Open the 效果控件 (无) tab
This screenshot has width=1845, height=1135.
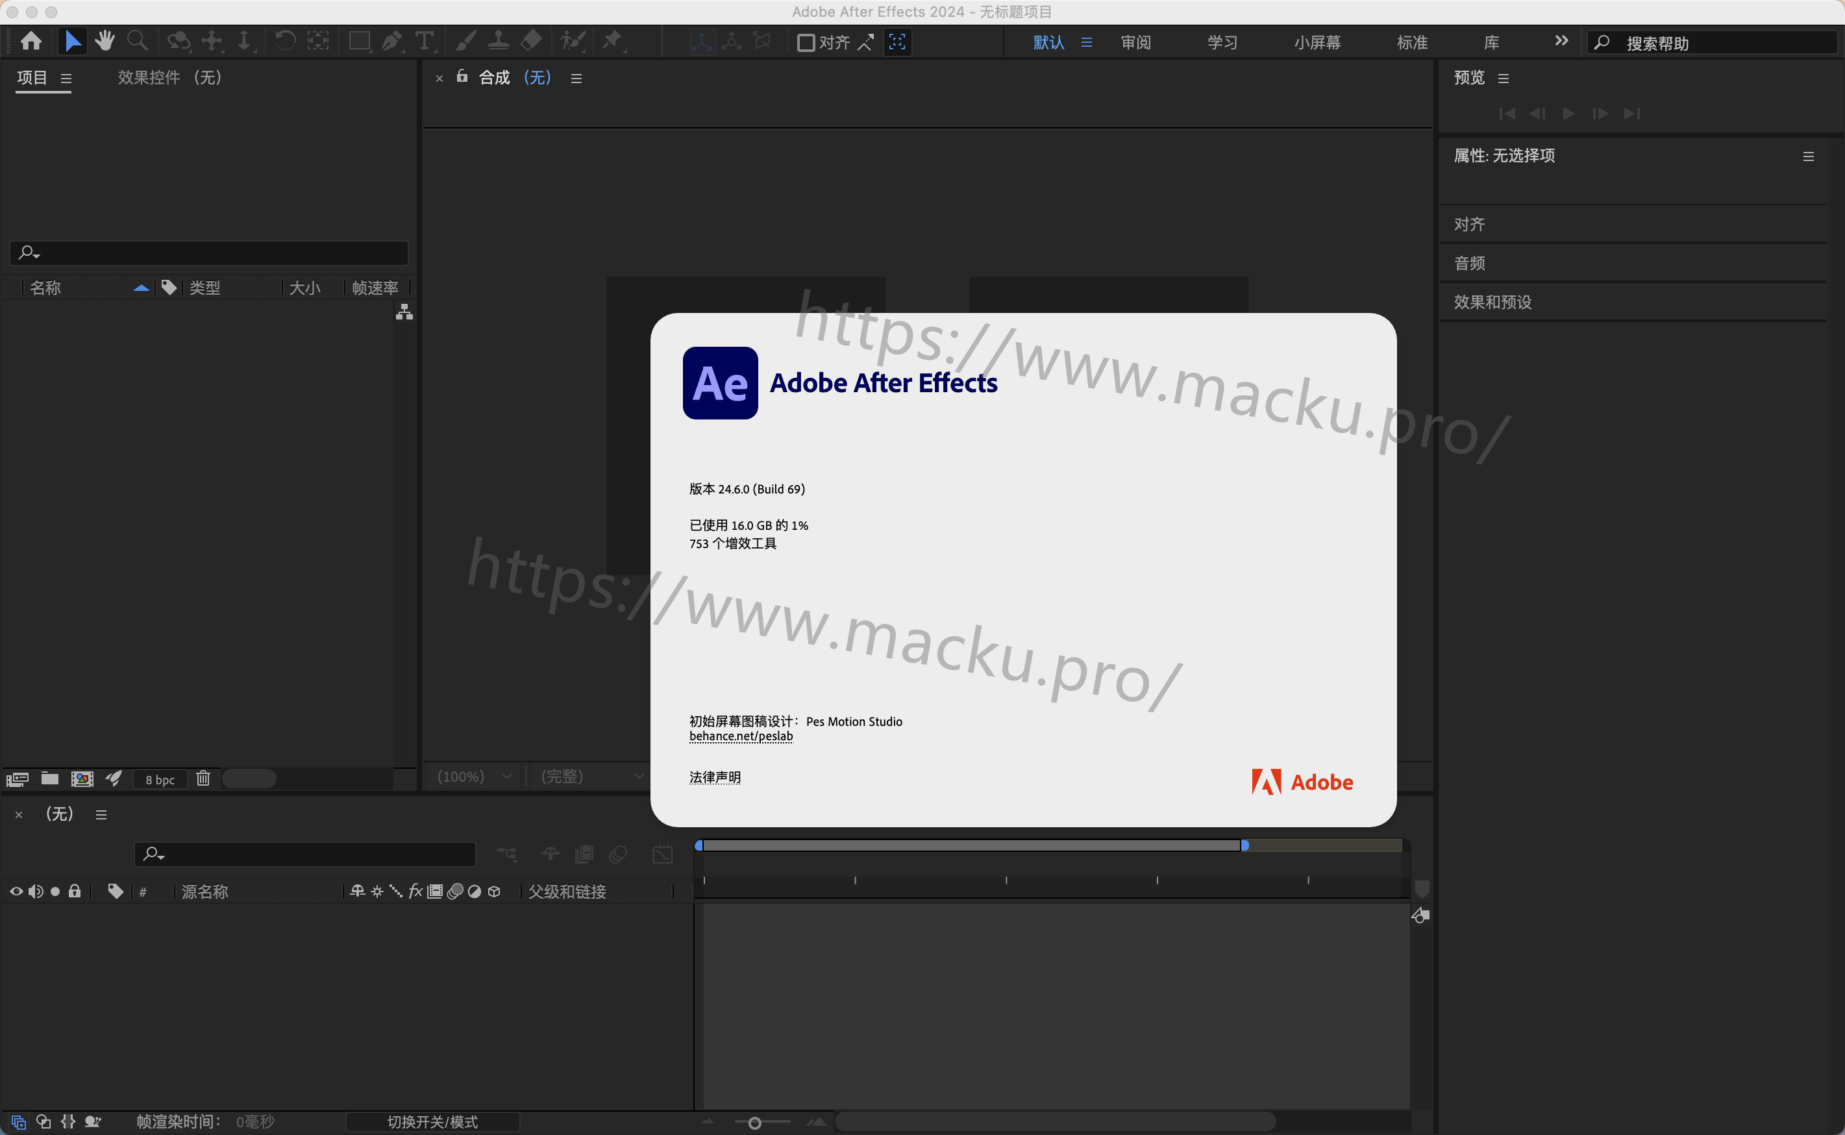pos(169,77)
